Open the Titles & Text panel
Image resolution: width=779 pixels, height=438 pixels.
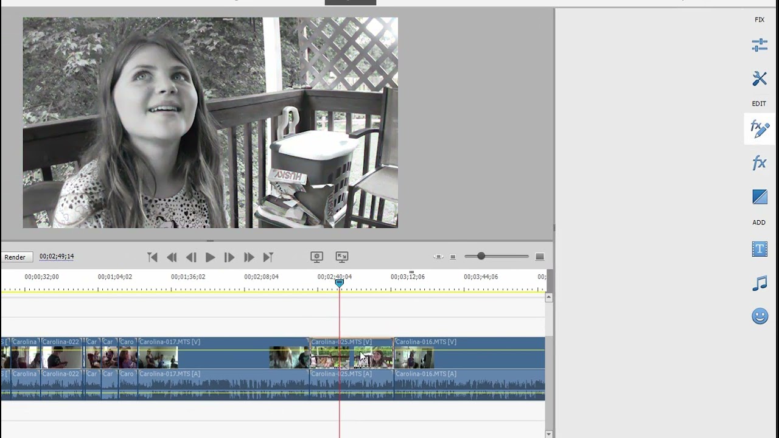760,249
